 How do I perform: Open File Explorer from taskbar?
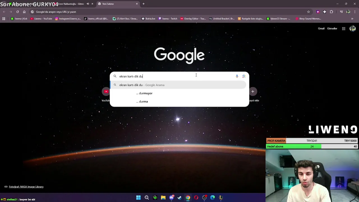(163, 198)
